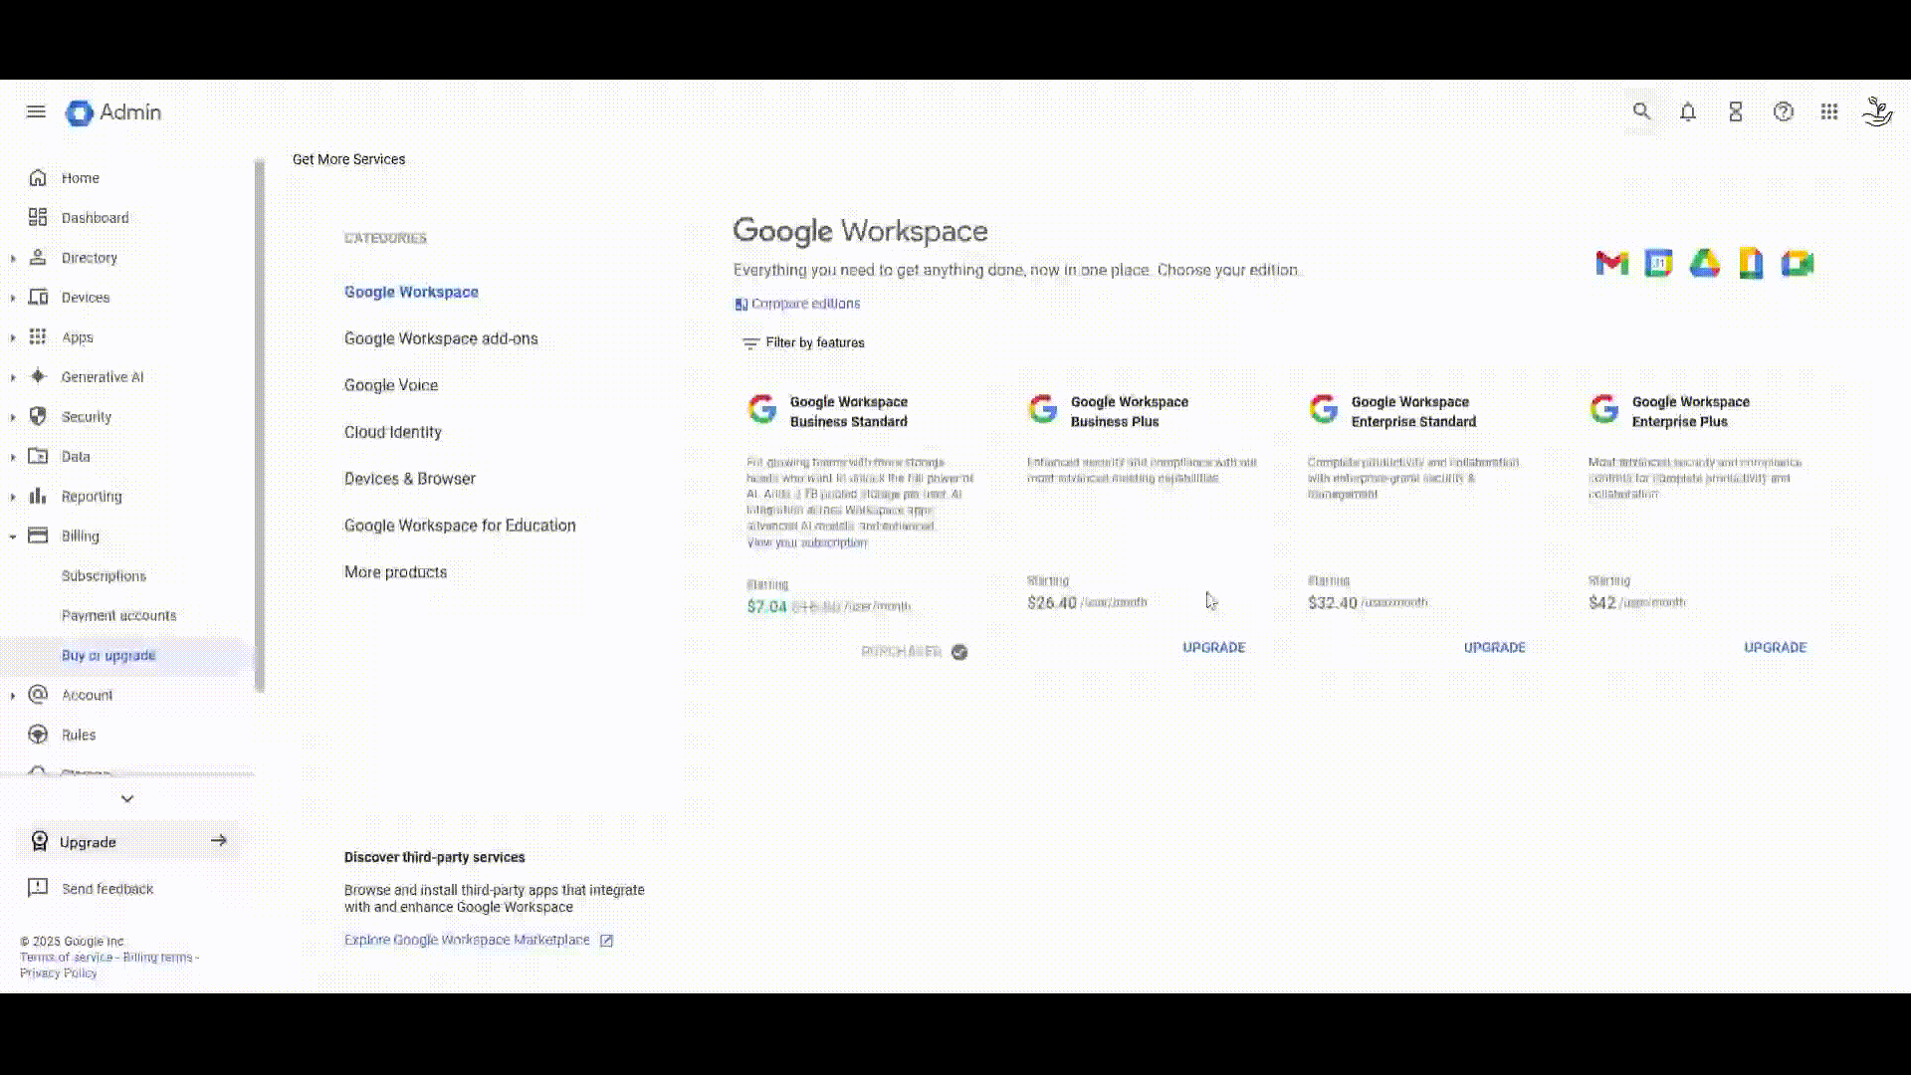The image size is (1911, 1075).
Task: Open the Google apps grid
Action: (1829, 112)
